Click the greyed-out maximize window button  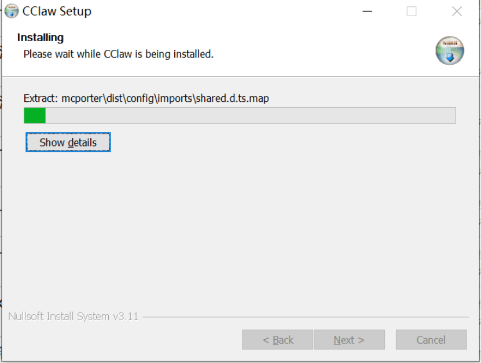coord(412,12)
